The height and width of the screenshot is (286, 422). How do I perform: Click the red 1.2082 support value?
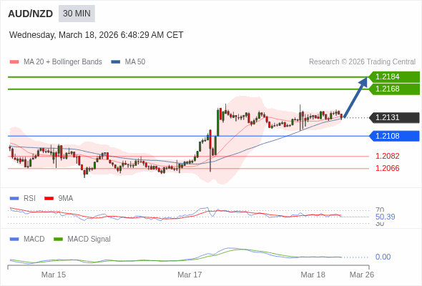click(387, 156)
